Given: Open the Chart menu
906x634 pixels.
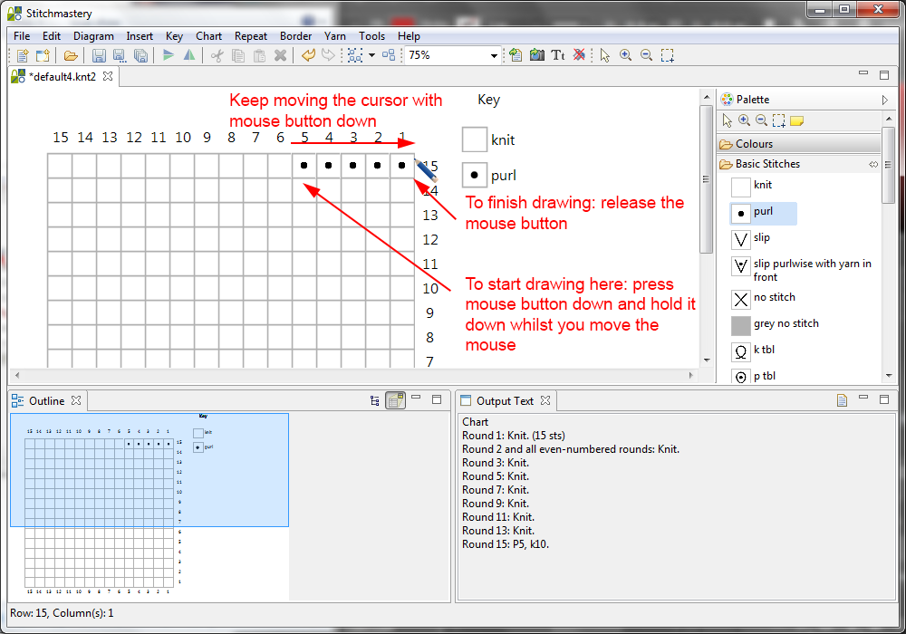Looking at the screenshot, I should 208,36.
